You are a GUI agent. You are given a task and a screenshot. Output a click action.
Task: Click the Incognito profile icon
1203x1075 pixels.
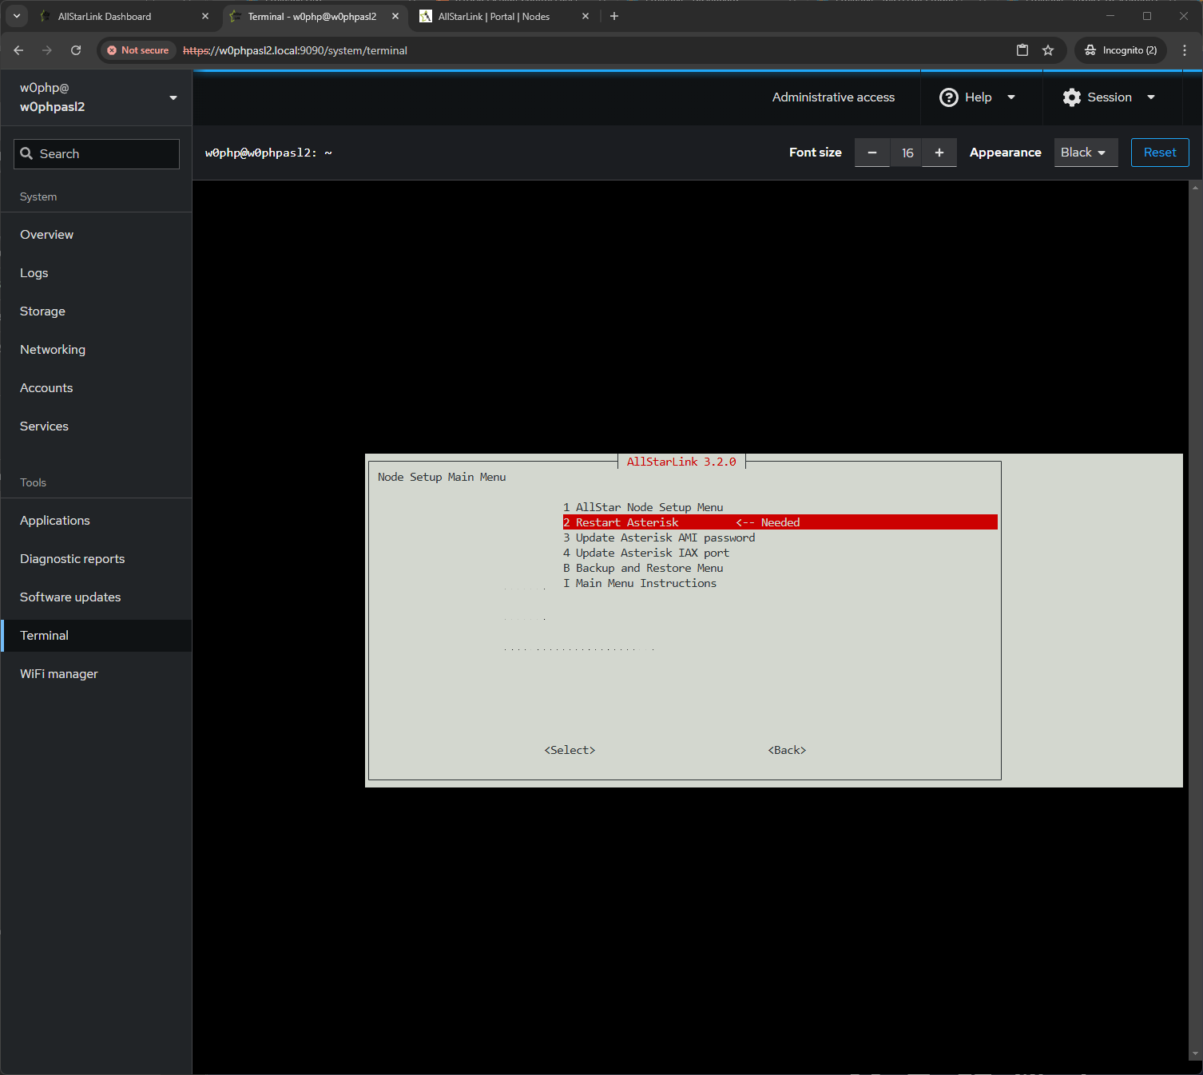tap(1121, 50)
